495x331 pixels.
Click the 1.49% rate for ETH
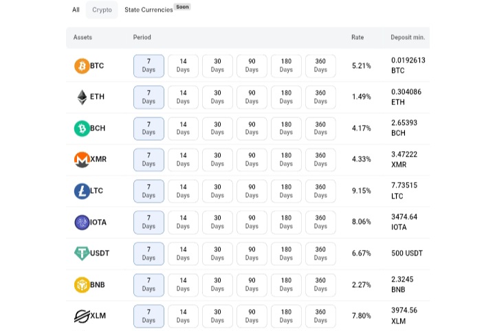(x=362, y=97)
